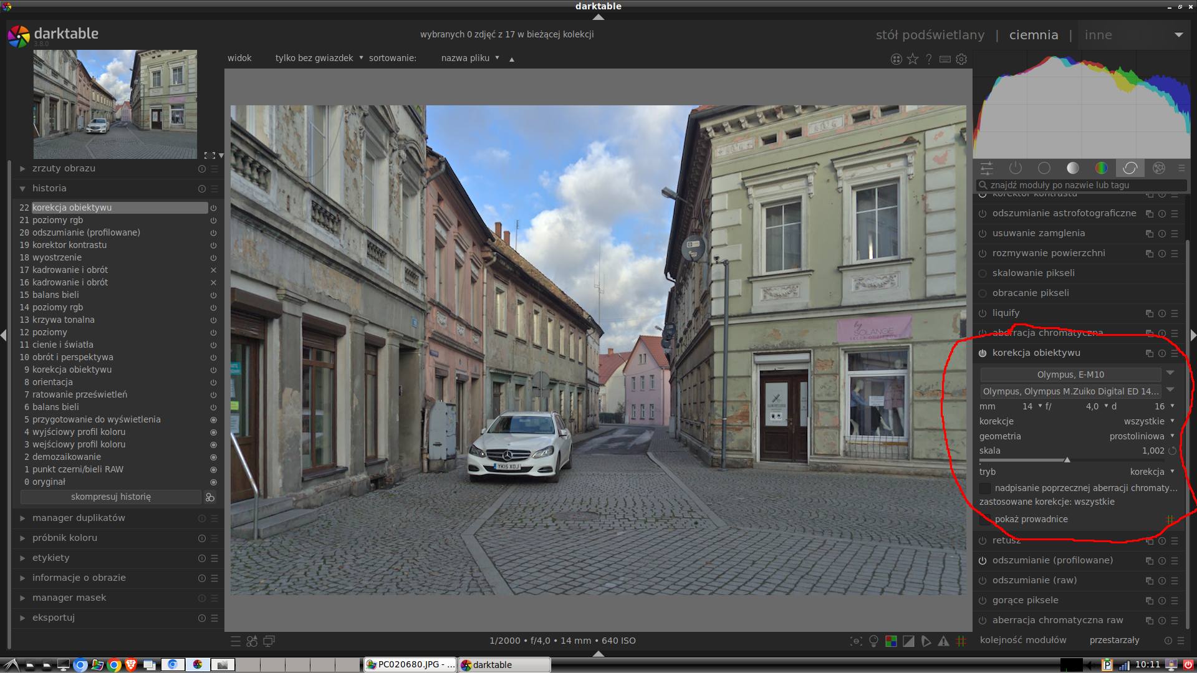Enable the usuwanie zamglenia module
This screenshot has width=1197, height=673.
pyautogui.click(x=983, y=234)
